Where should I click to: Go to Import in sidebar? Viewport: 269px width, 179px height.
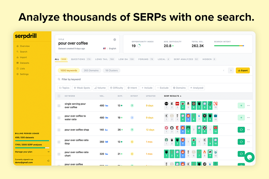pyautogui.click(x=22, y=57)
